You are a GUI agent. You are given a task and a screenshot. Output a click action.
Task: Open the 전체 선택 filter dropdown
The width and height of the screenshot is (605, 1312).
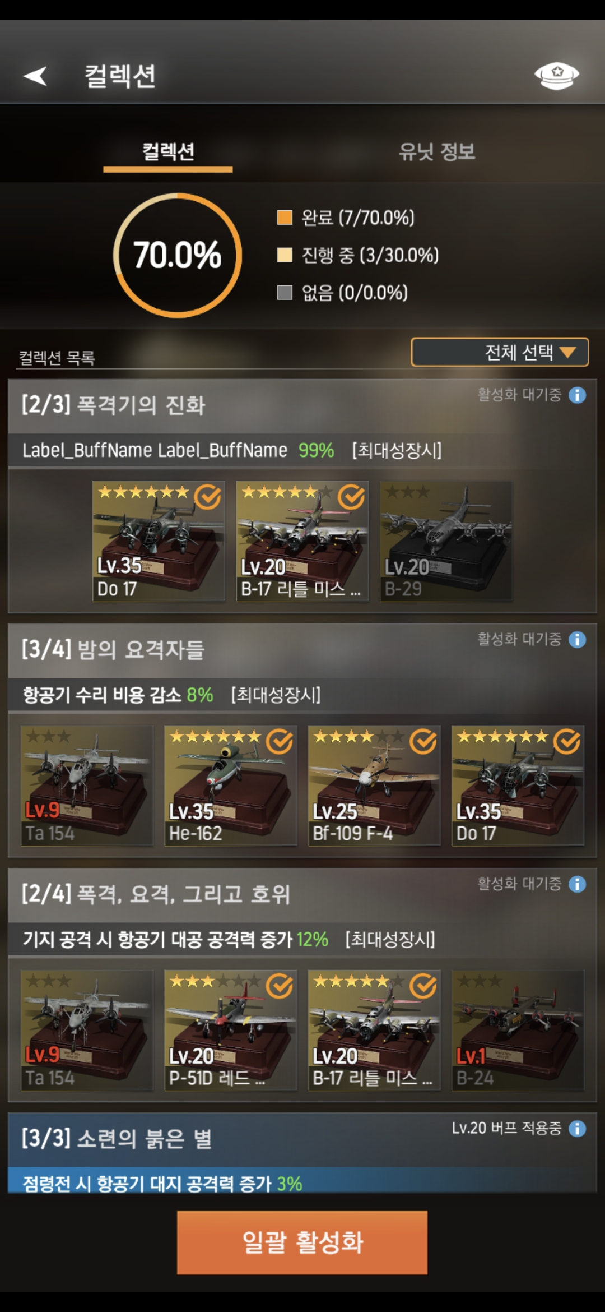[x=500, y=352]
